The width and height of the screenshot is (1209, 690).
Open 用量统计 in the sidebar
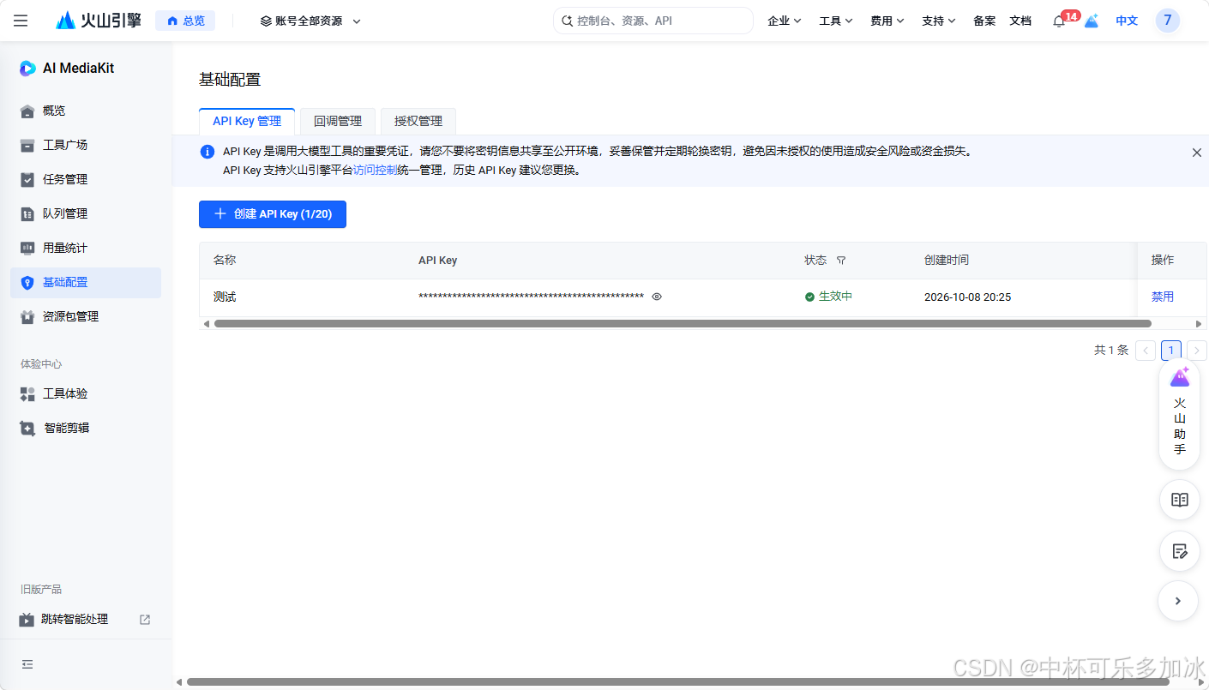pos(86,248)
